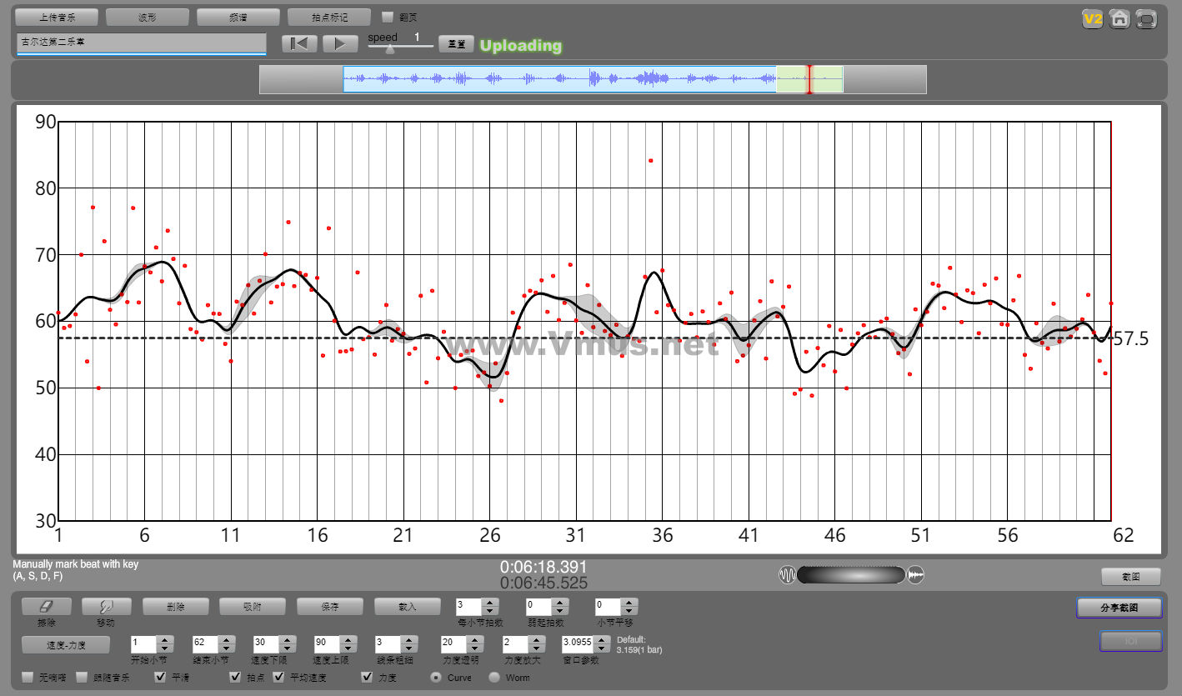The height and width of the screenshot is (696, 1182).
Task: Click the green selected region in overview
Action: (809, 79)
